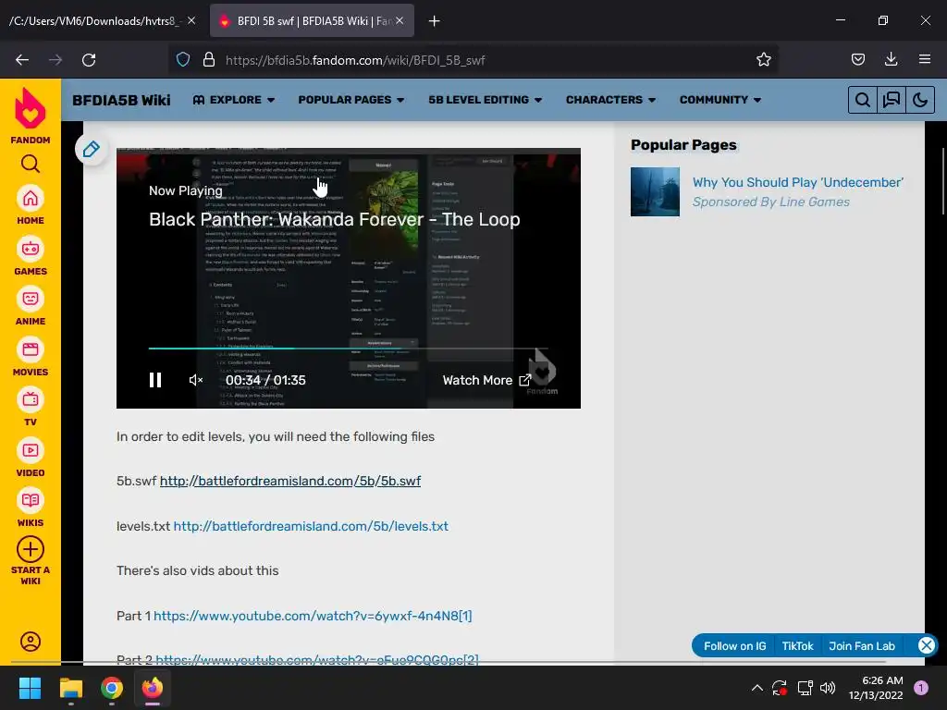Open a new browser tab
The height and width of the screenshot is (710, 947).
(435, 21)
